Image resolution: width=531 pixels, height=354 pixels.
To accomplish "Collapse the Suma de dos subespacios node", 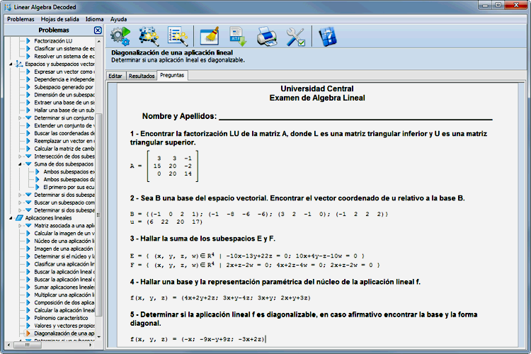I will pos(20,164).
